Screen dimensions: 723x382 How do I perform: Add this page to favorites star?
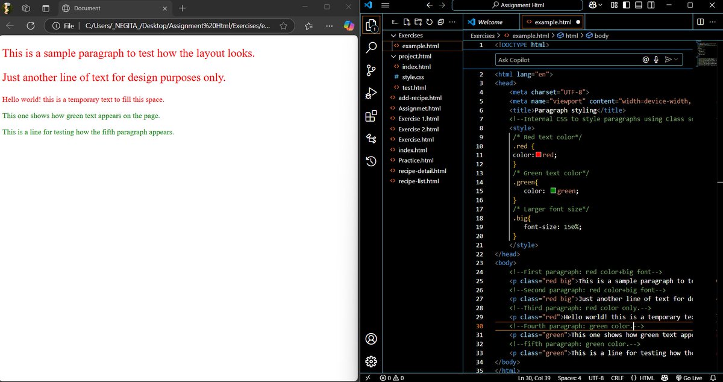coord(283,26)
